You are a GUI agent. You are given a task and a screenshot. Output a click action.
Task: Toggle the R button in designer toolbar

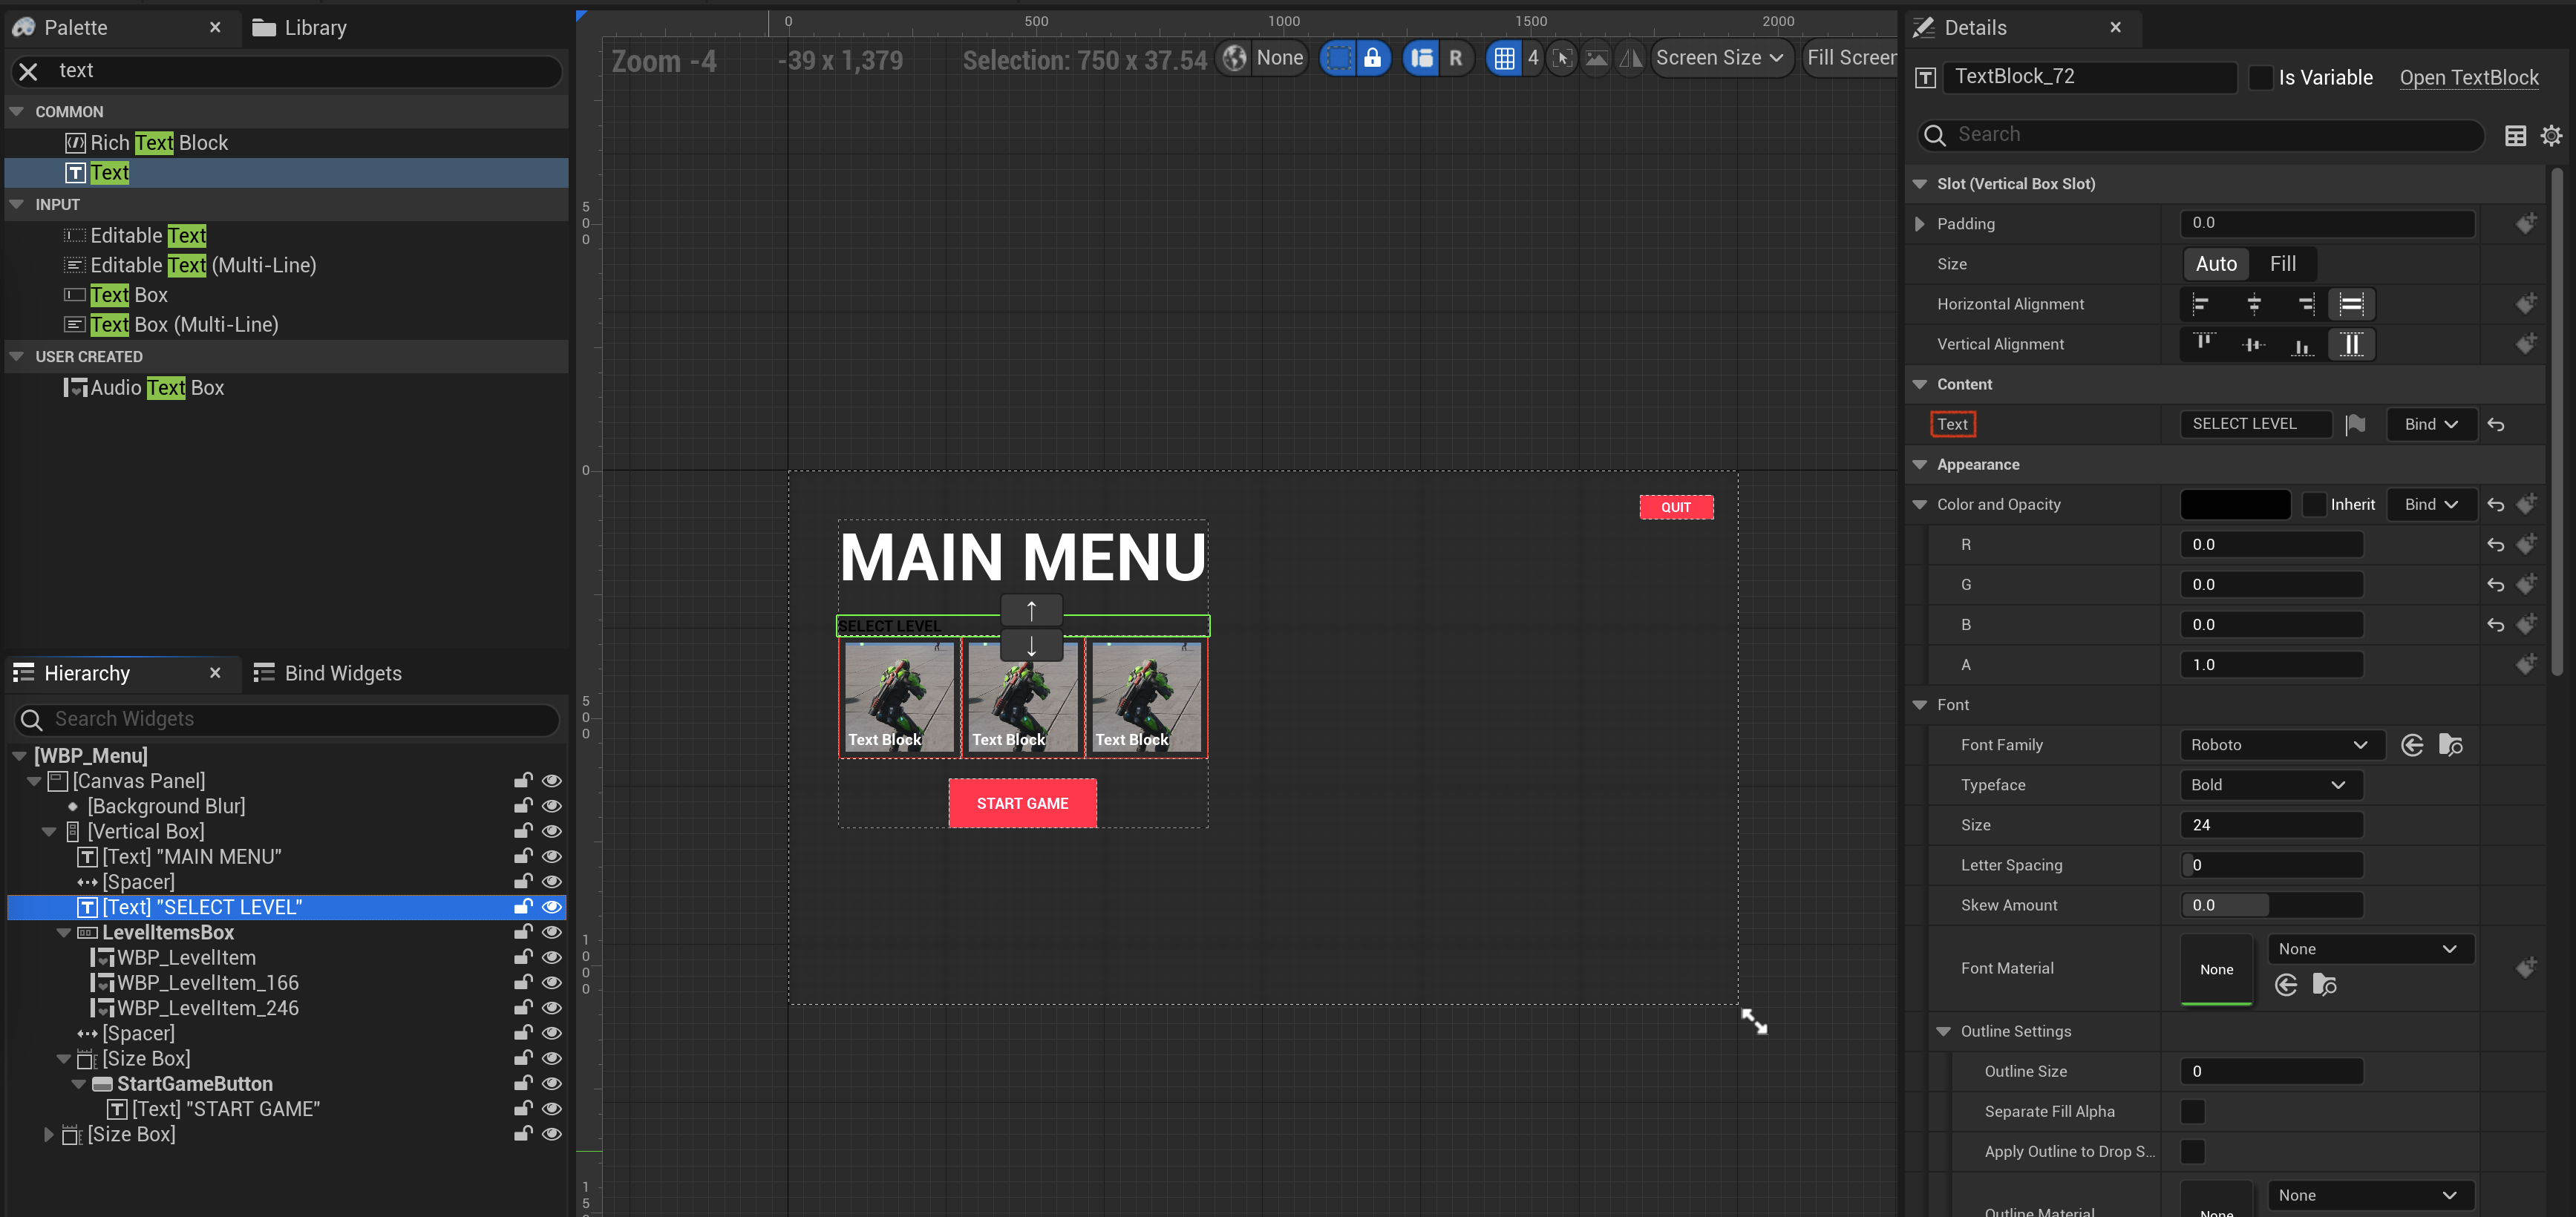pyautogui.click(x=1455, y=58)
